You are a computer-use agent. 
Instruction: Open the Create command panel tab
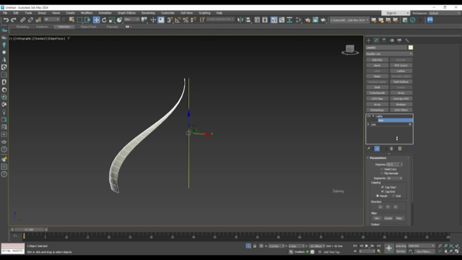369,40
